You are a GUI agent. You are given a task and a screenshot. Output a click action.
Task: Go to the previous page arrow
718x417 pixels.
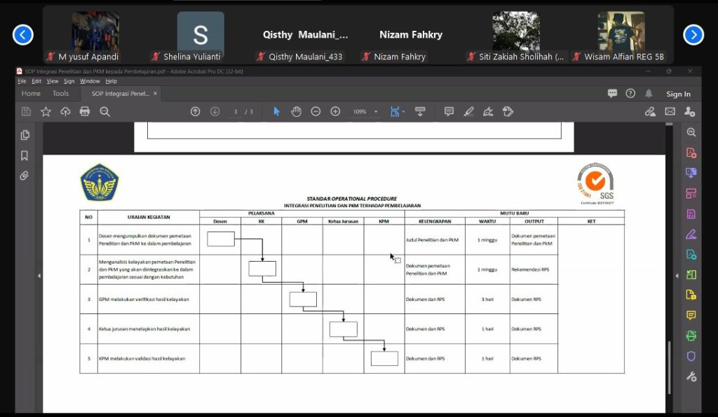click(195, 112)
